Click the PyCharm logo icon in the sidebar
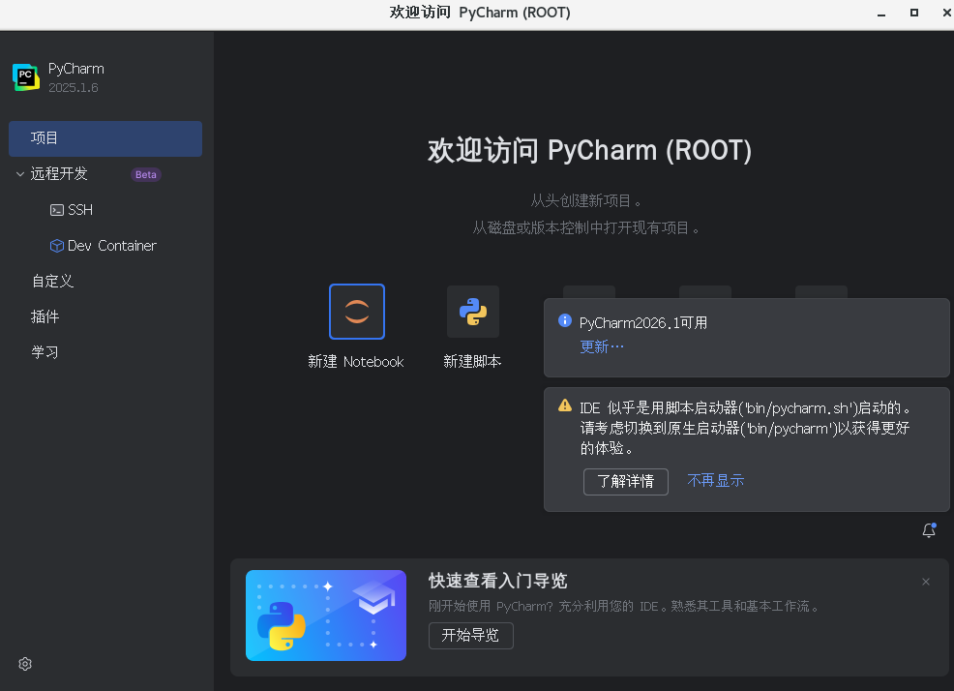Image resolution: width=954 pixels, height=691 pixels. pos(25,77)
